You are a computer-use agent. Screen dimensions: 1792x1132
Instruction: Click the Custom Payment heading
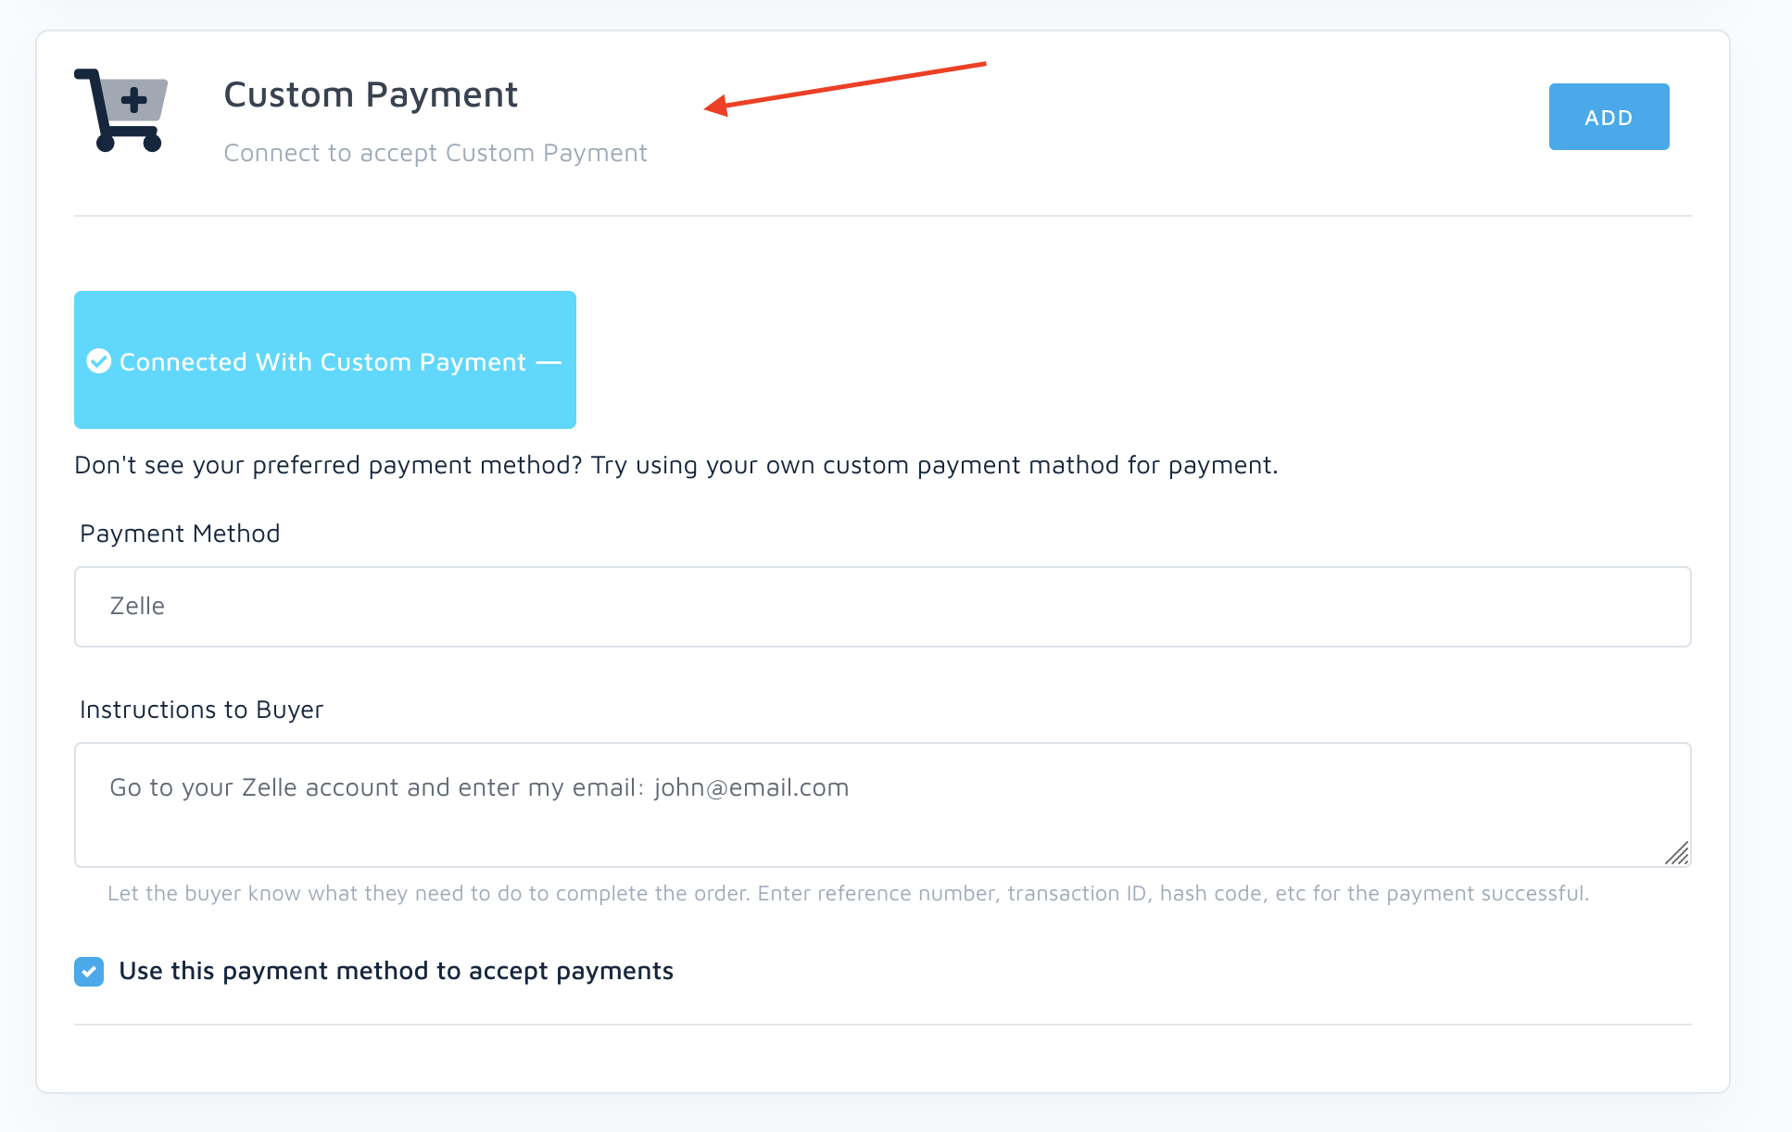371,94
